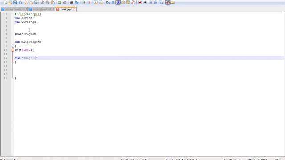Toggle Word Wrap in the toolbar
The image size is (285, 160).
click(x=108, y=3)
